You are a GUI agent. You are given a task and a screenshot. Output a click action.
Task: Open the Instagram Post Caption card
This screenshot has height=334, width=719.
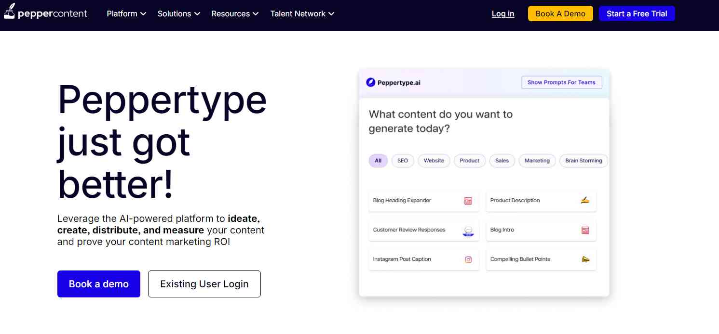tap(424, 259)
